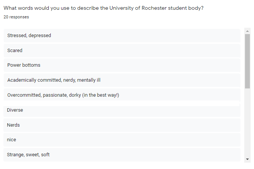Click the word "depressed" in the first response
This screenshot has height=169, width=254.
coord(40,36)
